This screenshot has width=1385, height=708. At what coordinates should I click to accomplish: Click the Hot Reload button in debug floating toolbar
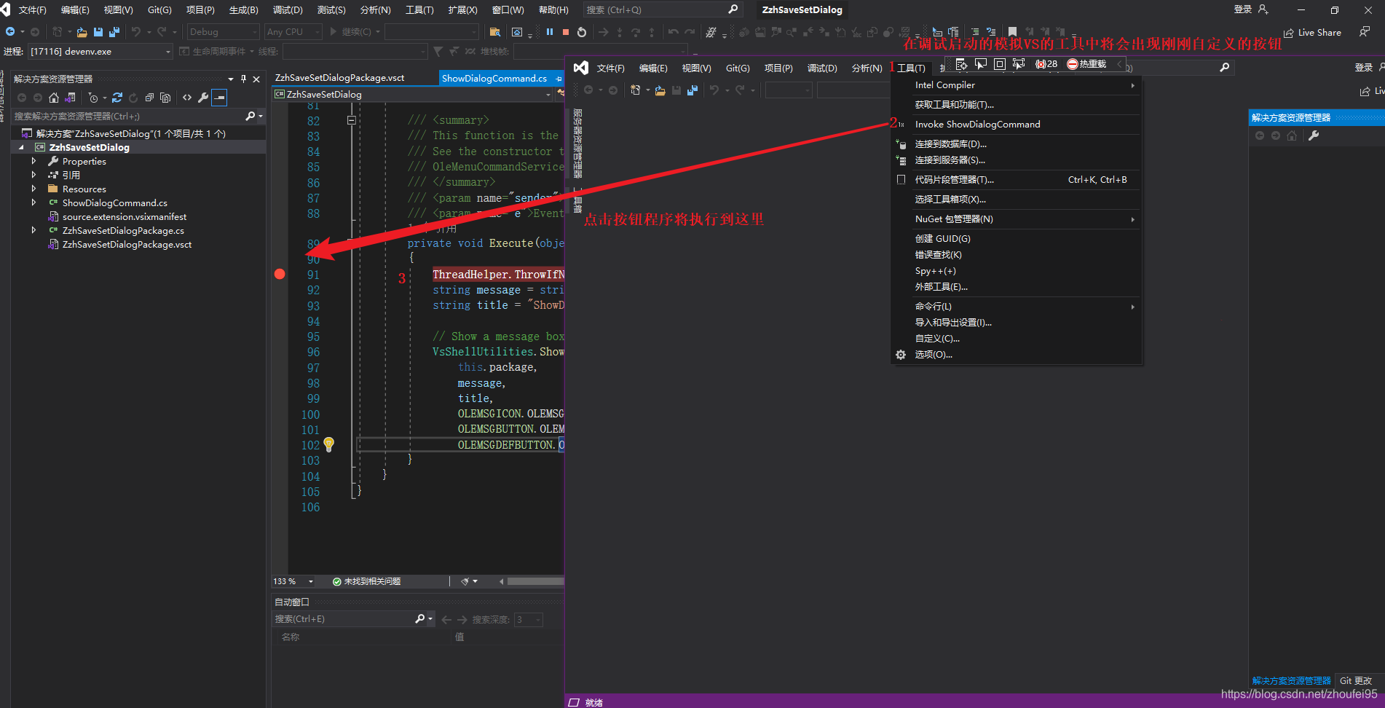(x=1086, y=64)
